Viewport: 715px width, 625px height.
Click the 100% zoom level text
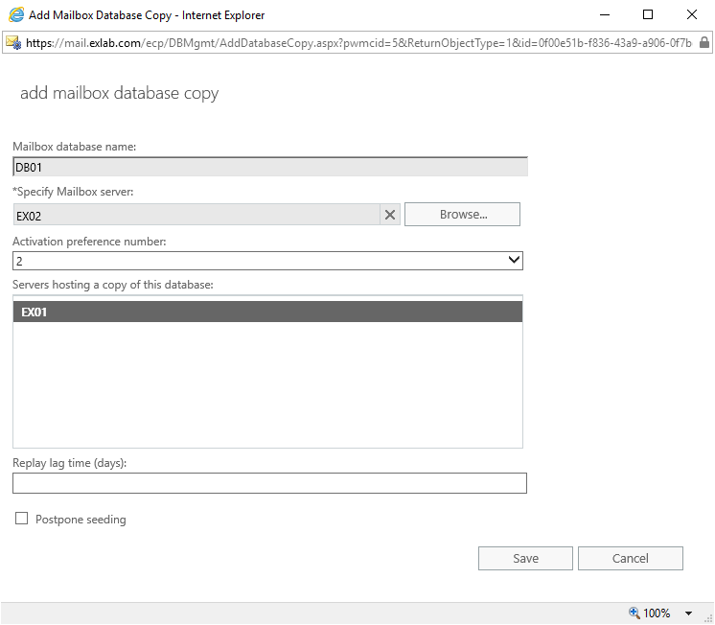pyautogui.click(x=657, y=613)
